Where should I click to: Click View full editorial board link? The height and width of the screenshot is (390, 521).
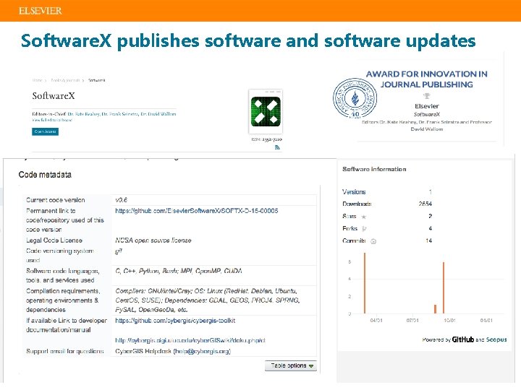pyautogui.click(x=52, y=120)
